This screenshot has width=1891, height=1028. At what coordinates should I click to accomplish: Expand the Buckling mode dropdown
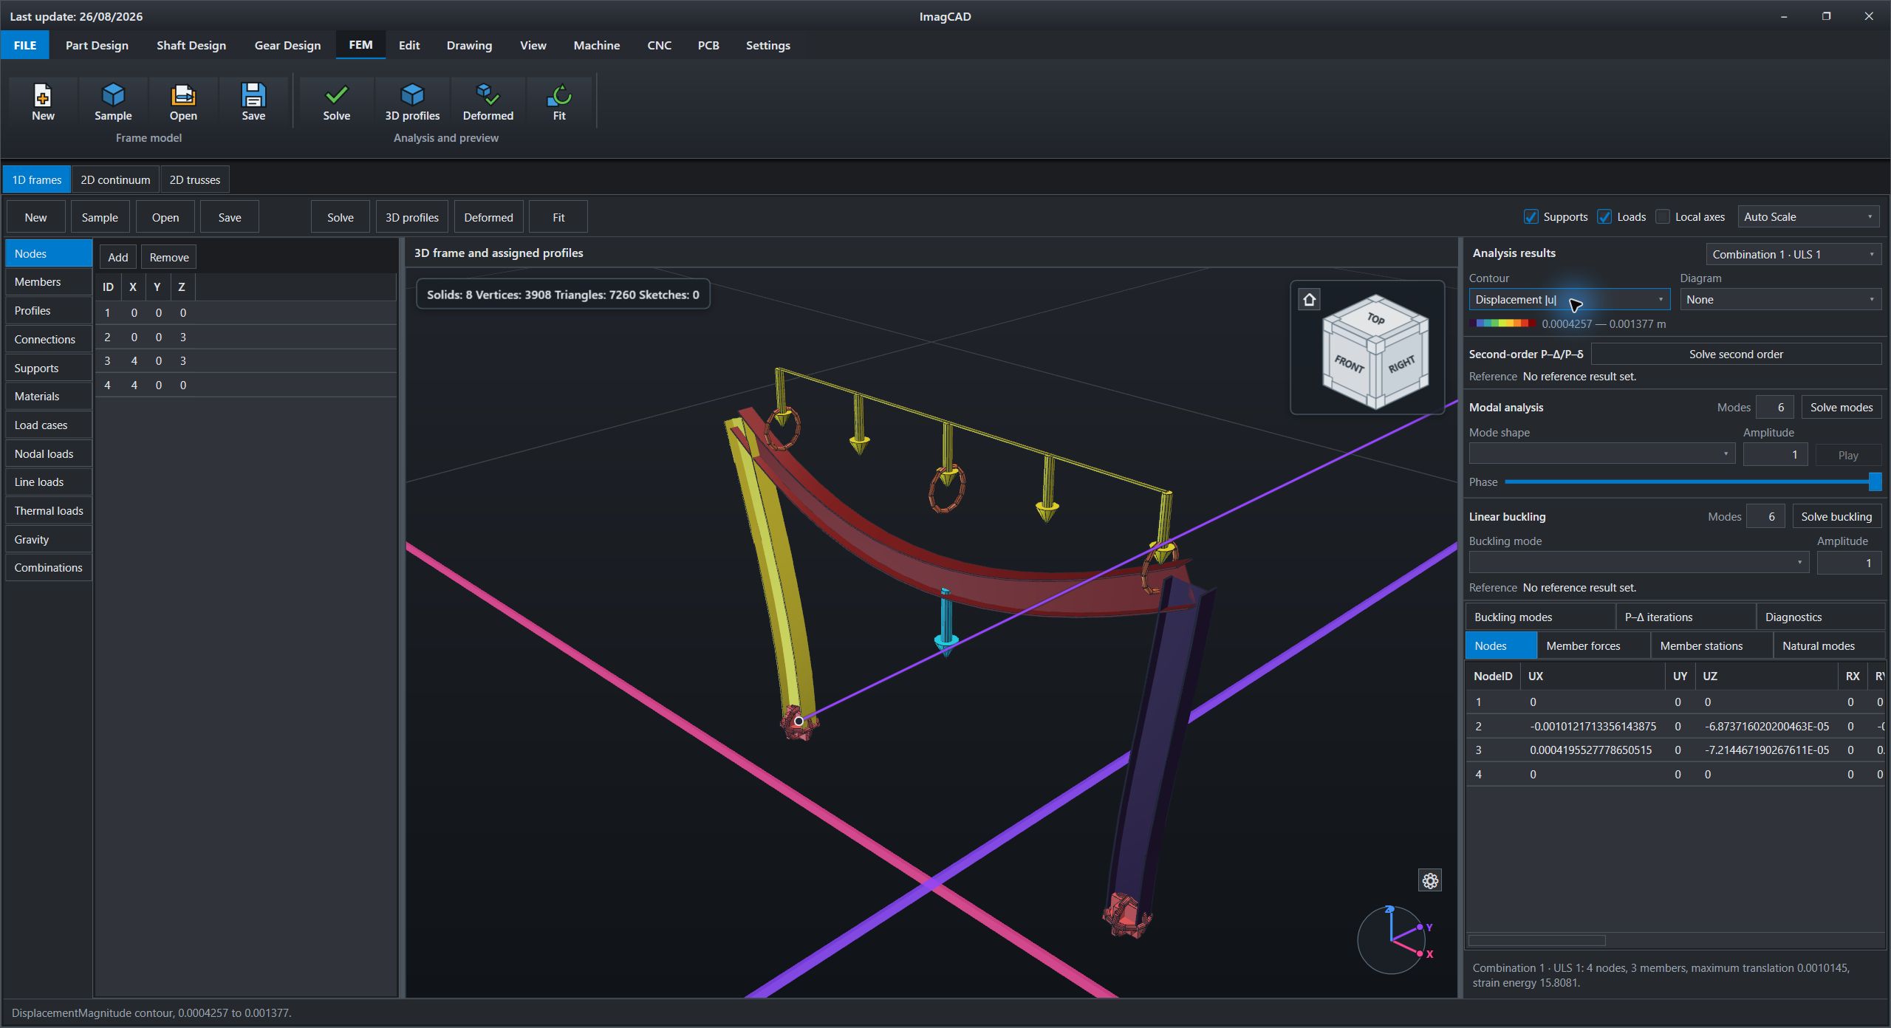tap(1638, 562)
